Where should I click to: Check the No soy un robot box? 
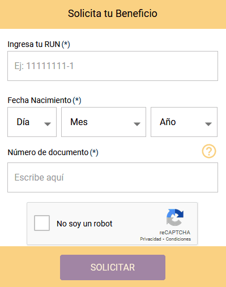[42, 223]
